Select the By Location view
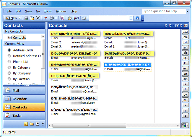The width and height of the screenshot is (192, 137). (19, 79)
